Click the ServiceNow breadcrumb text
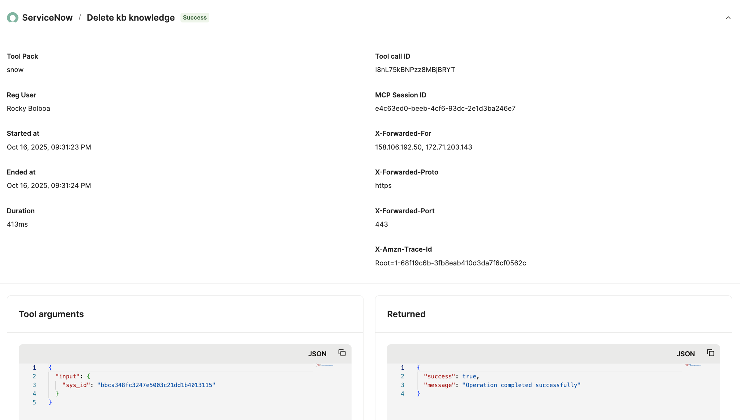 tap(47, 18)
